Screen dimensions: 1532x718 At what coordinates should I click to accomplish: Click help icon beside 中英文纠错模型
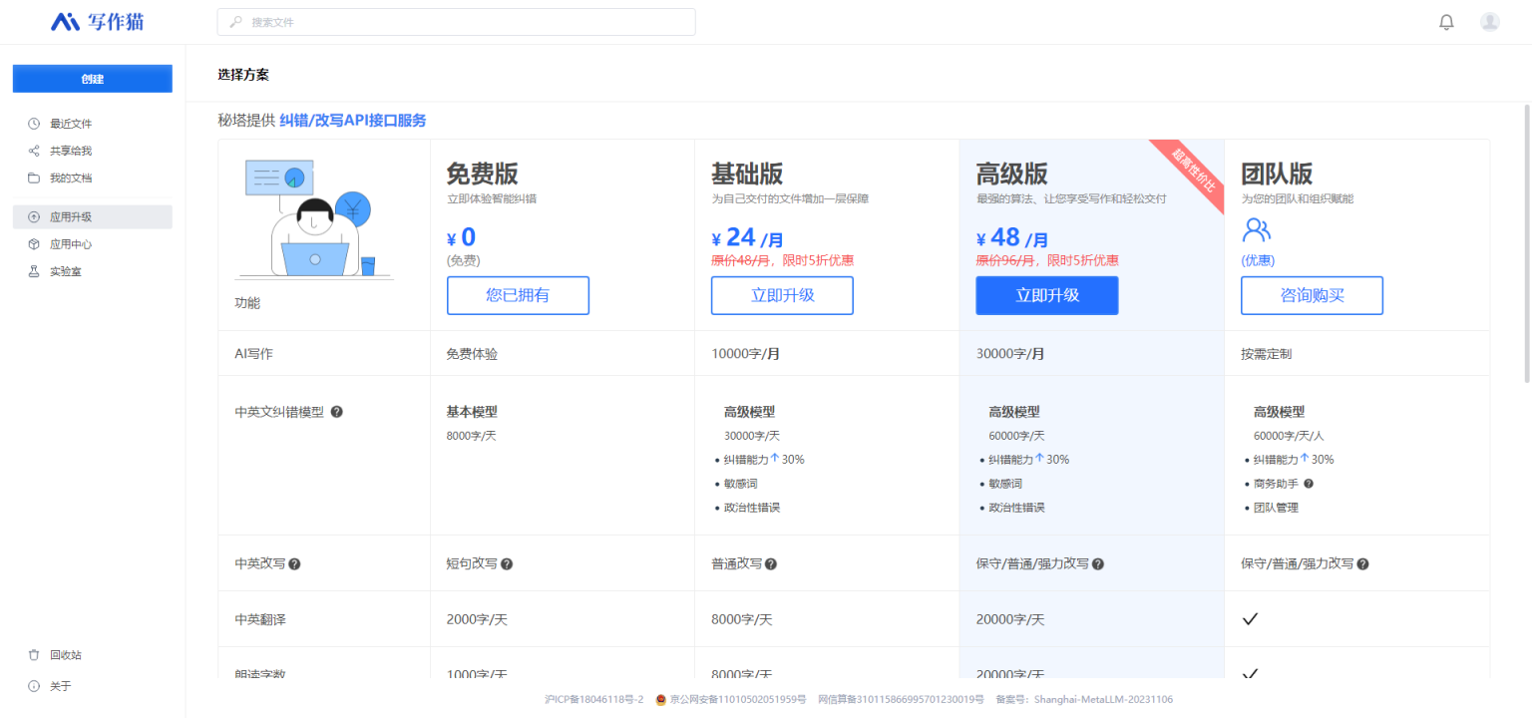[x=336, y=412]
